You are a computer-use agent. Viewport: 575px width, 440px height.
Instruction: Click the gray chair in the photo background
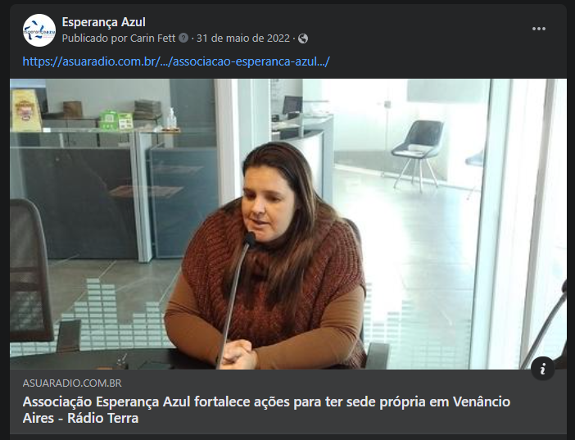pyautogui.click(x=418, y=154)
